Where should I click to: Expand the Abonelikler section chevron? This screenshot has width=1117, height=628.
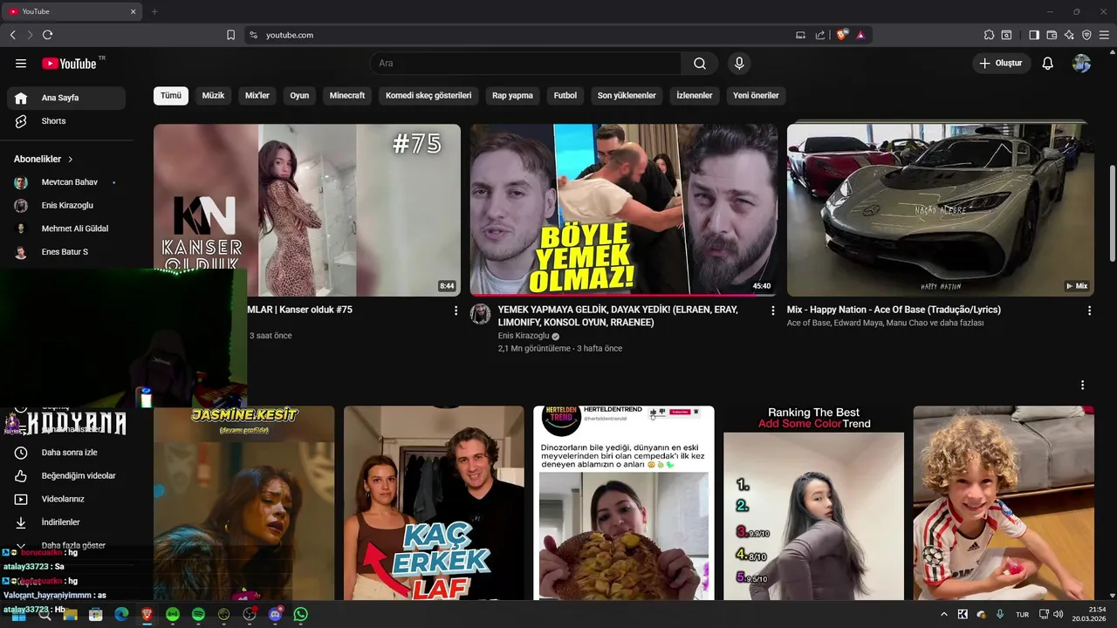pyautogui.click(x=70, y=159)
